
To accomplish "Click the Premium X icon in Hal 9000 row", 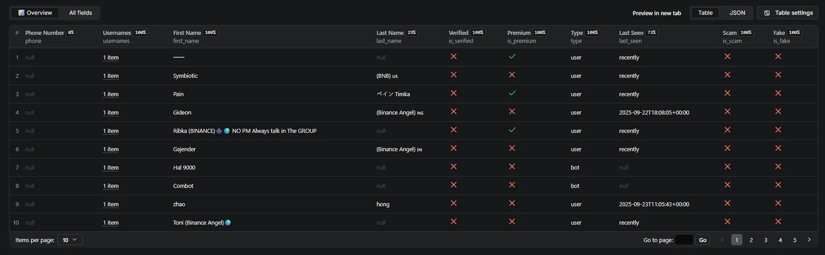I will [512, 167].
